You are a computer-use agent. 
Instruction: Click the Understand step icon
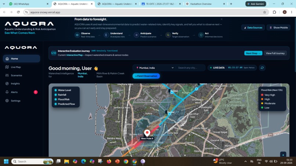(x=106, y=35)
